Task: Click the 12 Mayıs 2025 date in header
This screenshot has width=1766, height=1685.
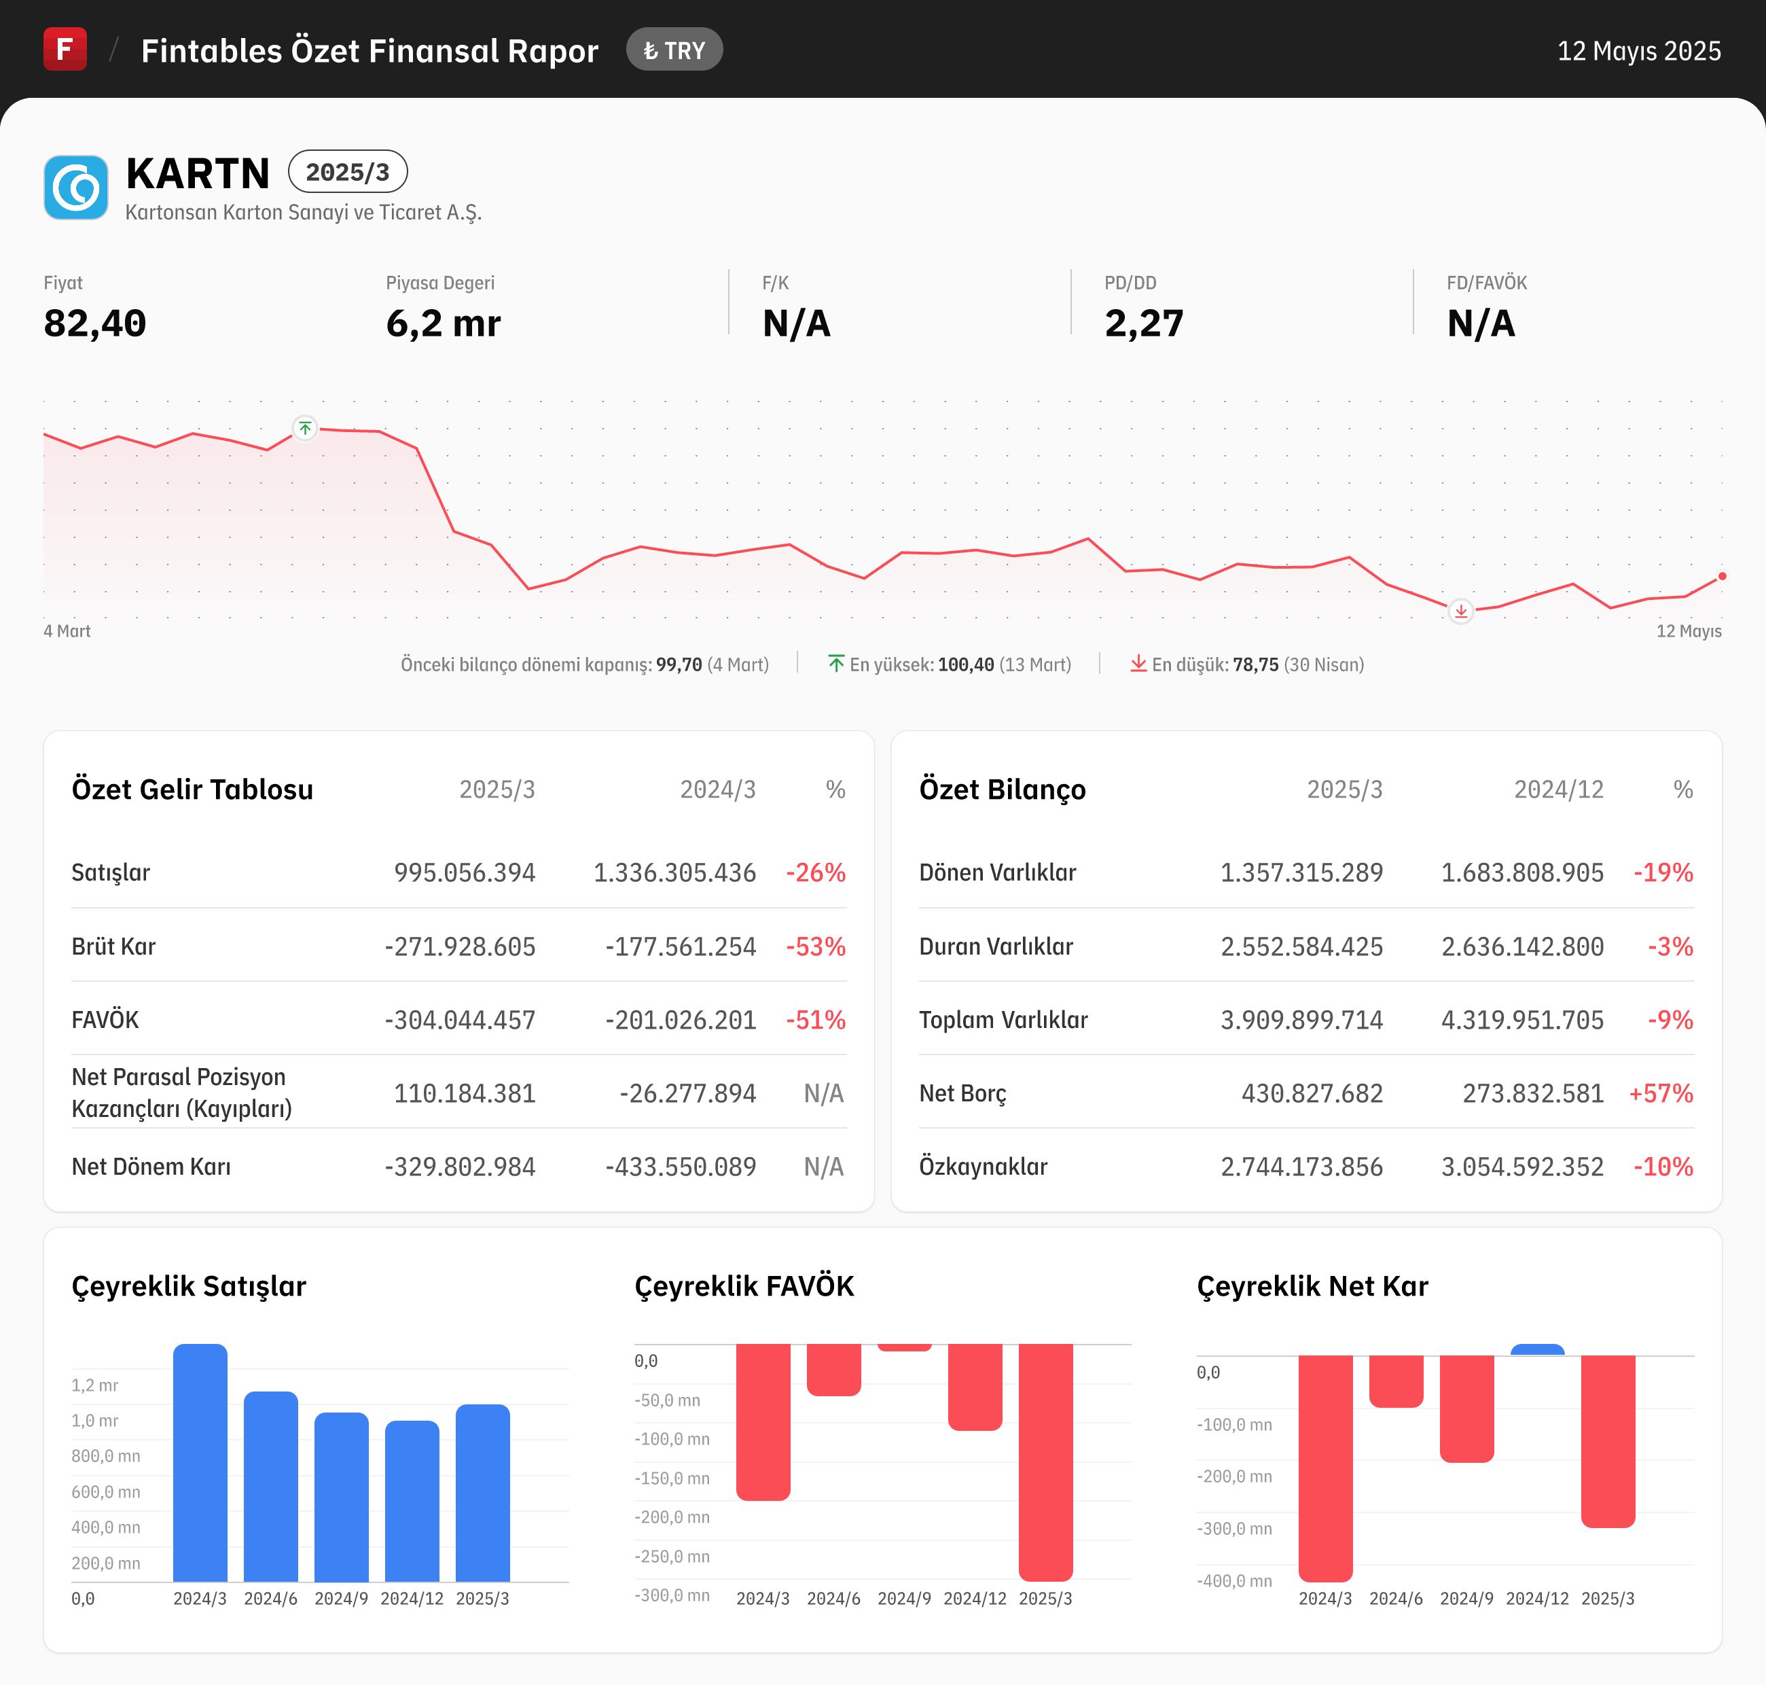Action: point(1638,50)
